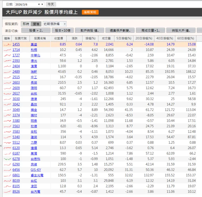Select the 盤後 toggle
The image size is (202, 197).
click(x=36, y=24)
